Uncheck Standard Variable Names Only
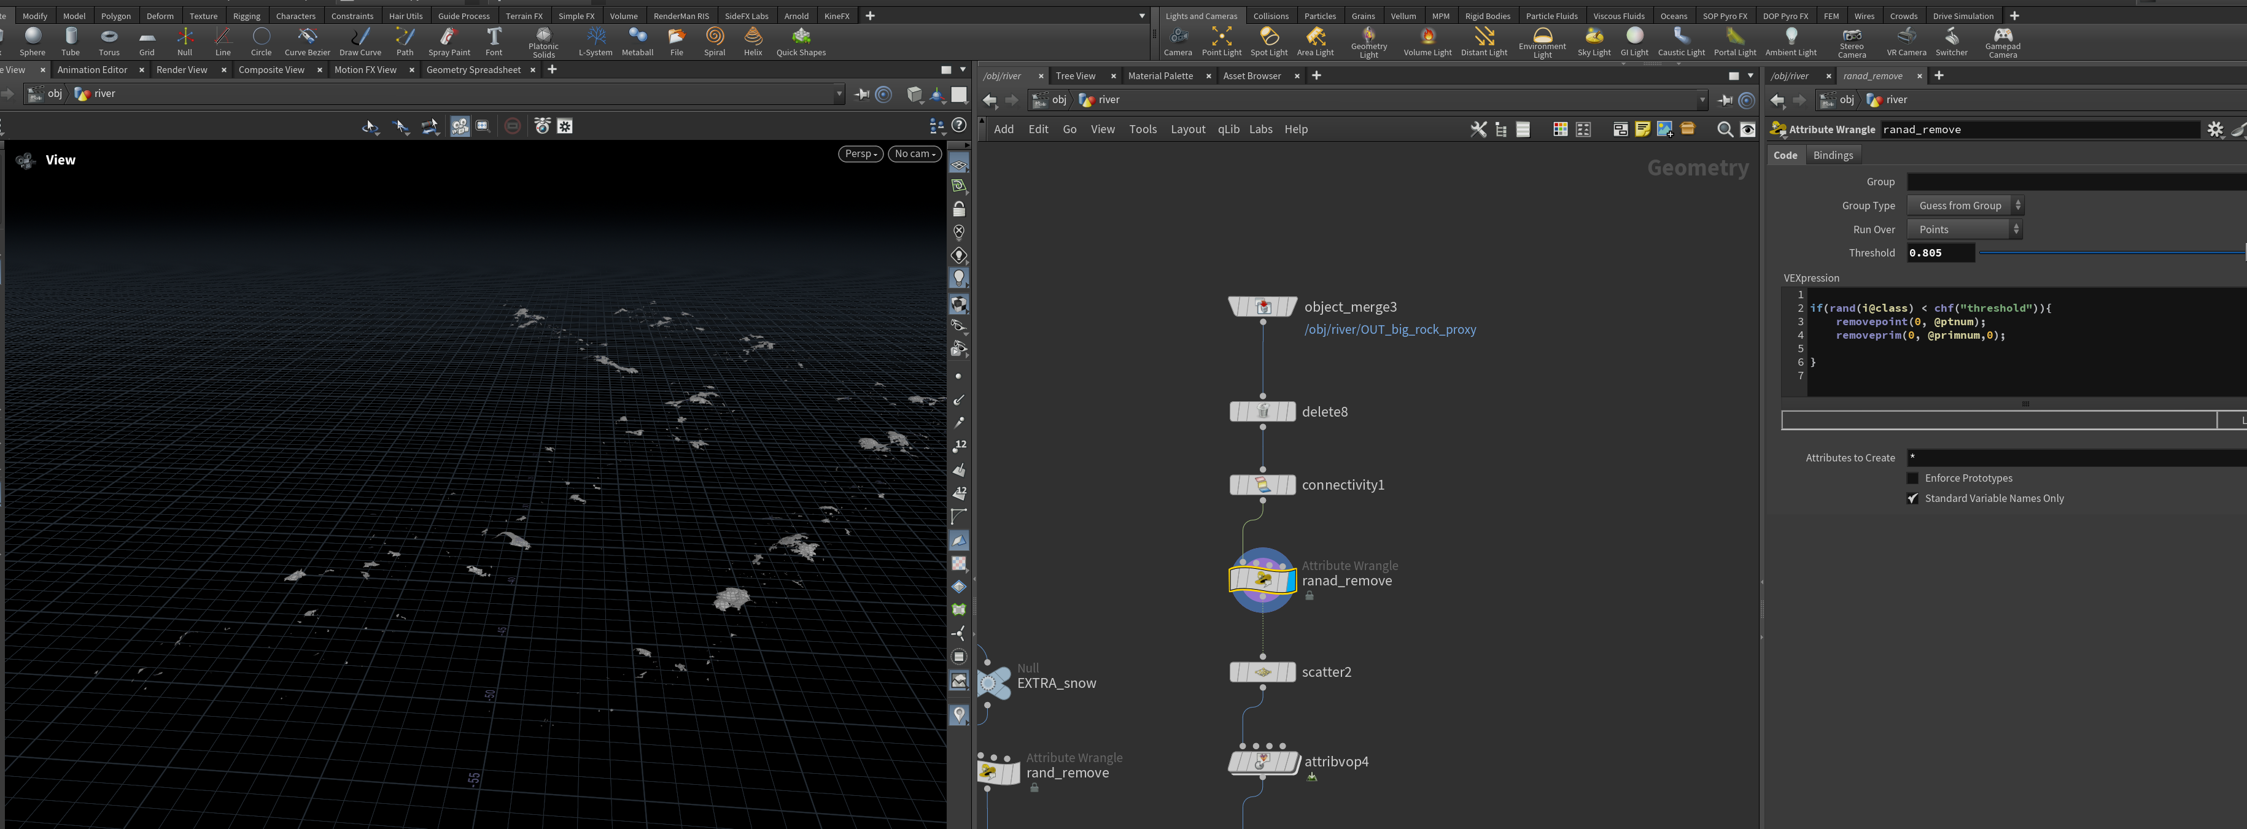The width and height of the screenshot is (2247, 829). (1913, 499)
